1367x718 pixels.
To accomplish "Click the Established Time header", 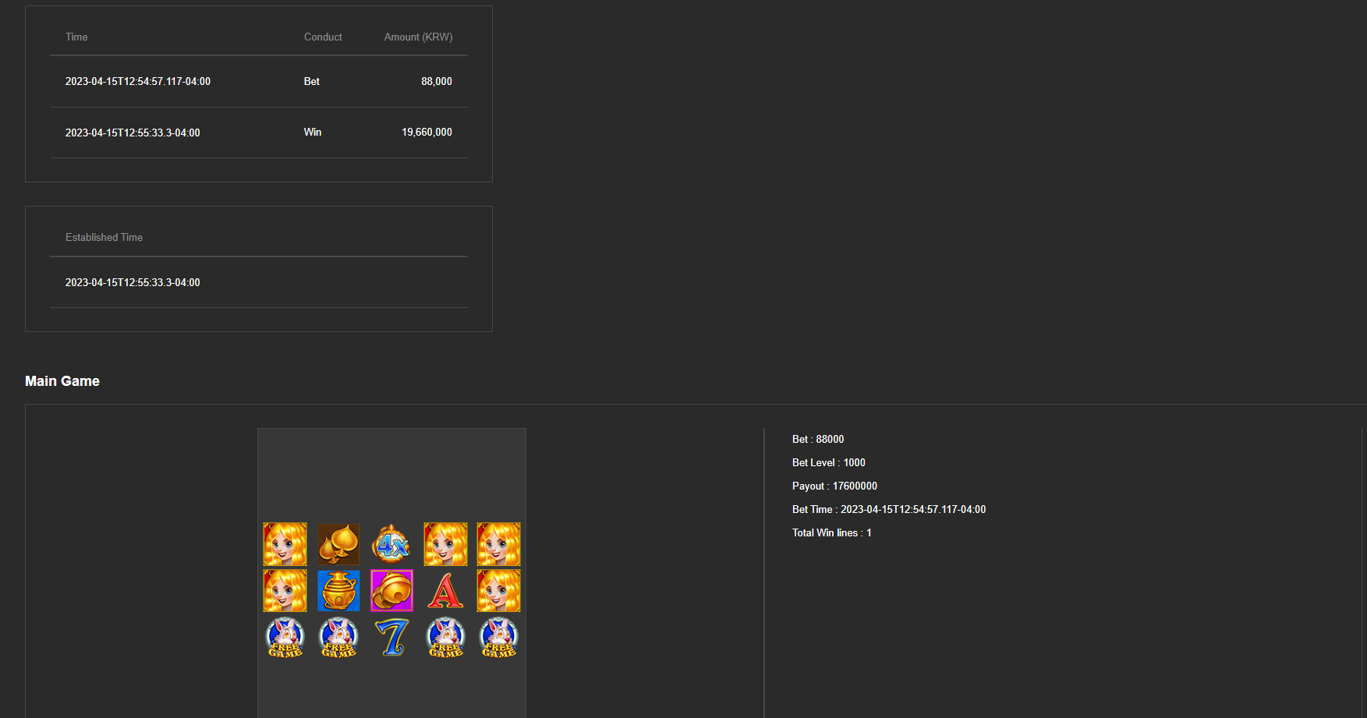I will pos(104,237).
